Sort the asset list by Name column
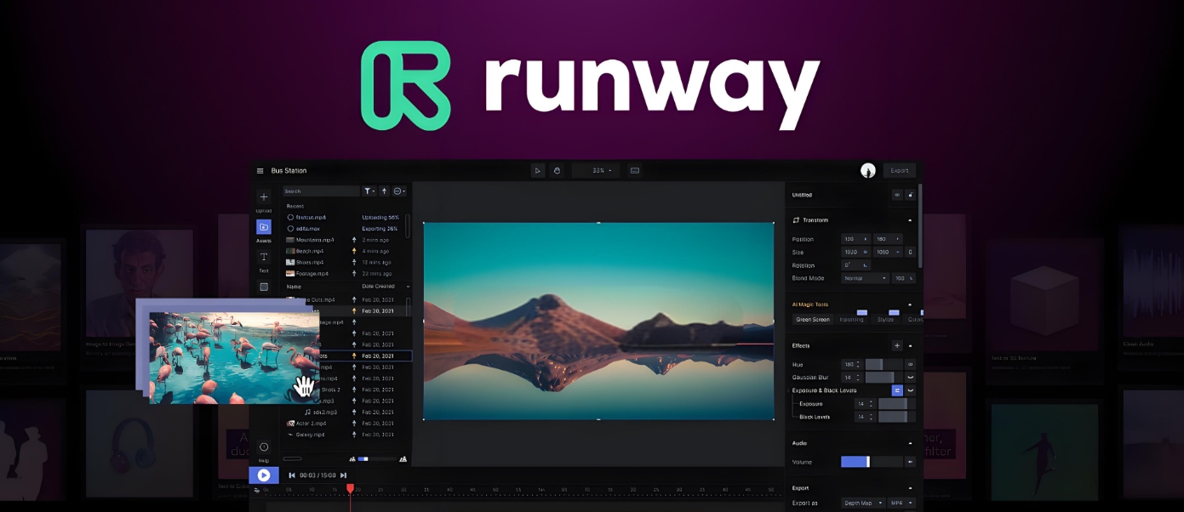The image size is (1184, 512). [294, 287]
